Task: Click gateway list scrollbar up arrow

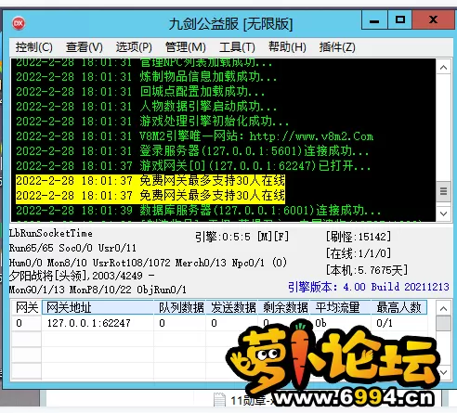Action: click(443, 308)
